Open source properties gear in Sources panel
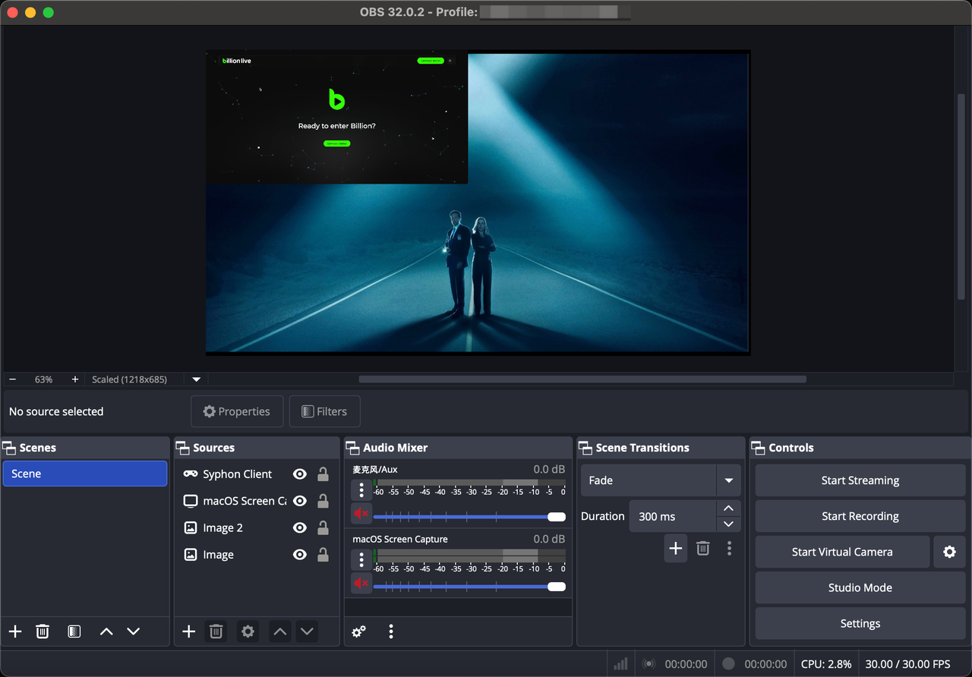 pos(248,631)
